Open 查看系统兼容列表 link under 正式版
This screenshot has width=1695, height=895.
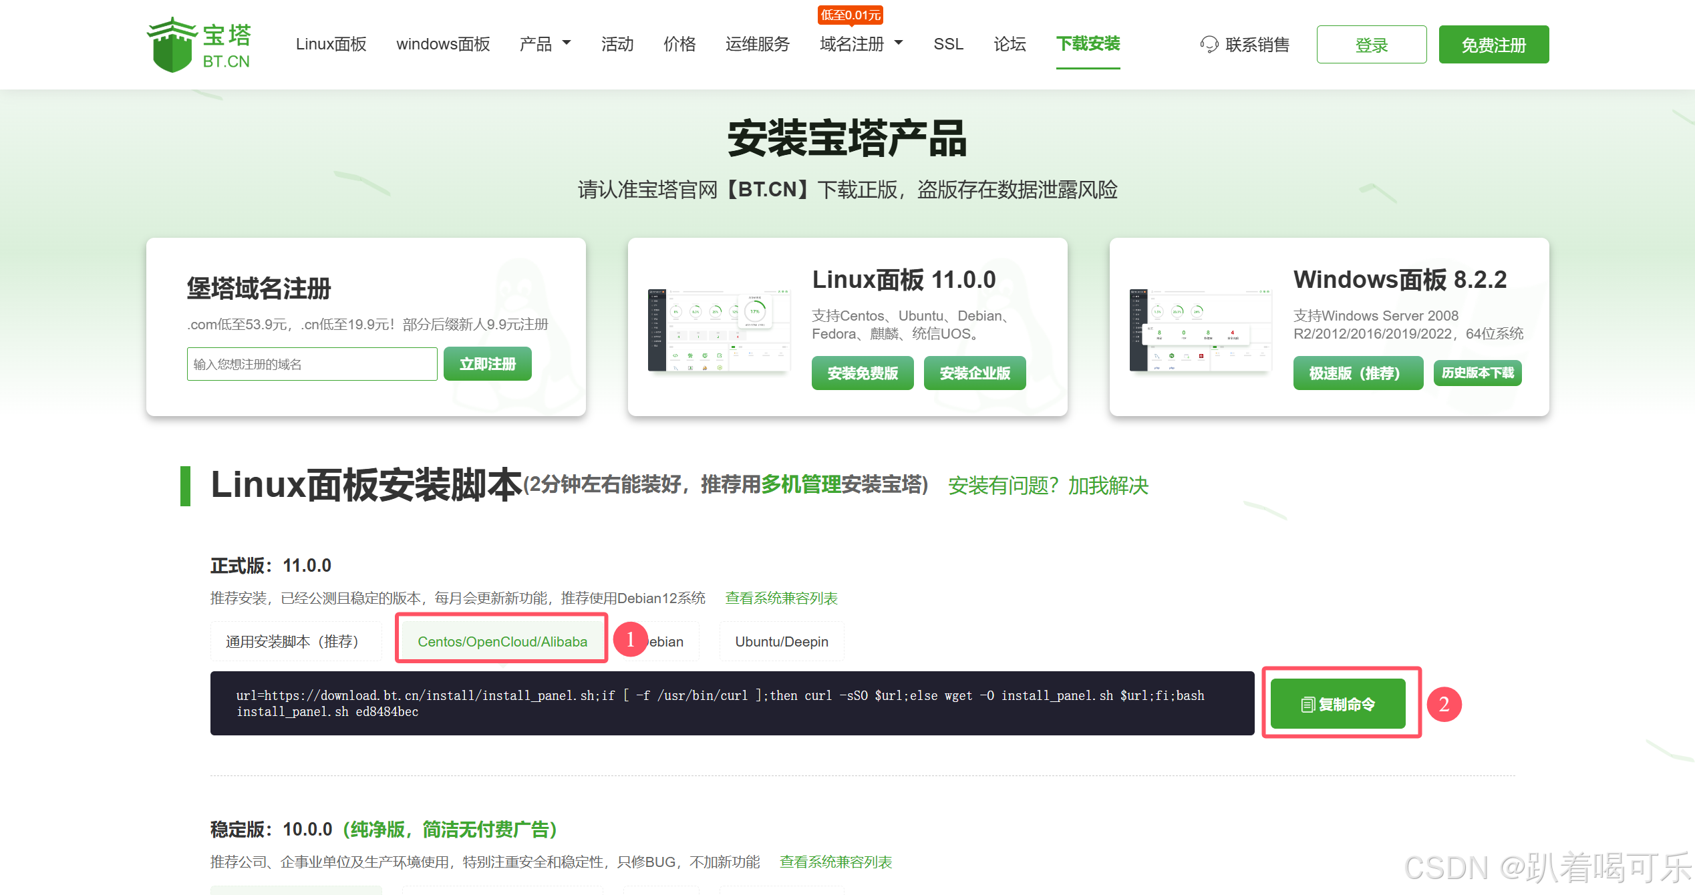[x=782, y=598]
